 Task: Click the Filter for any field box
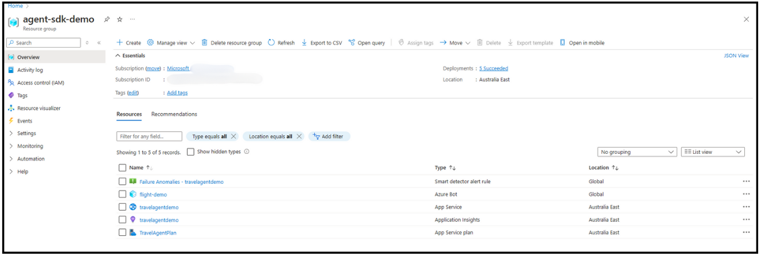pyautogui.click(x=149, y=137)
